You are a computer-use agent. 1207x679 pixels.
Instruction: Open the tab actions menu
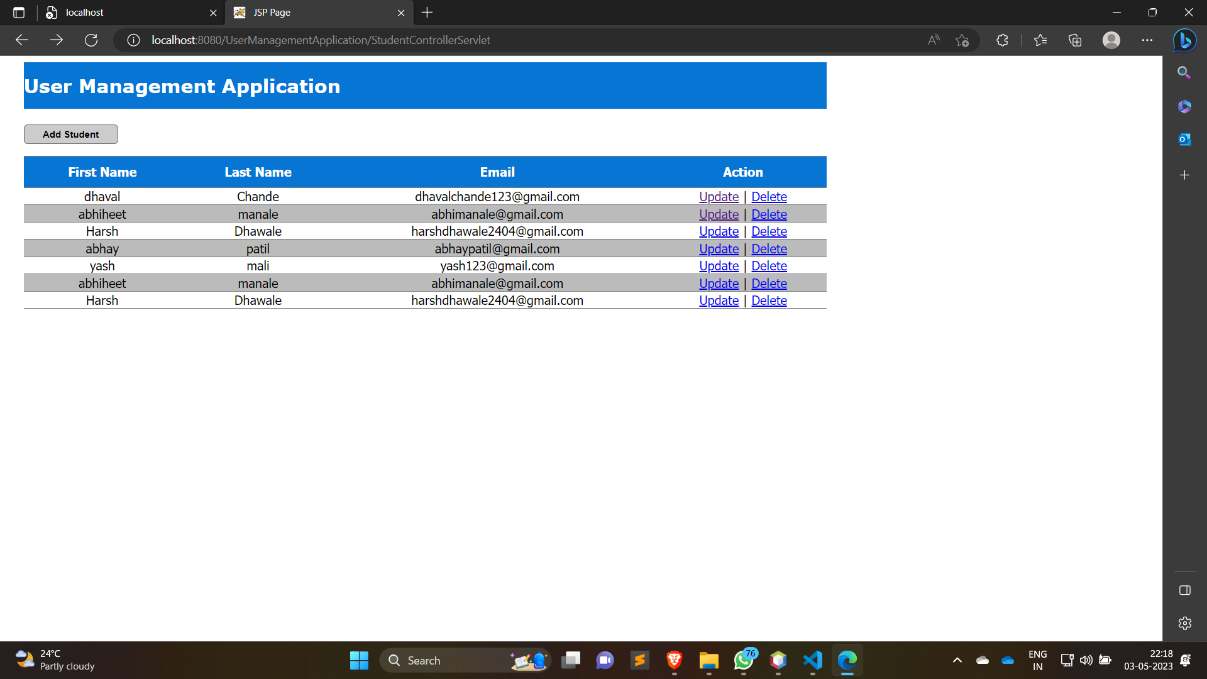[x=18, y=12]
